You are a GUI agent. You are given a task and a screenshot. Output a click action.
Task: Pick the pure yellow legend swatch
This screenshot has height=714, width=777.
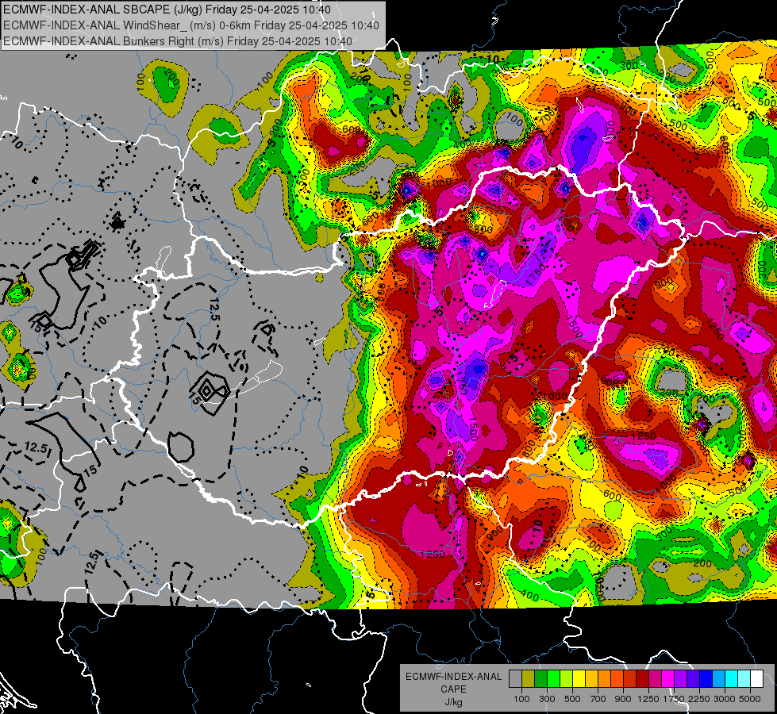coord(579,679)
